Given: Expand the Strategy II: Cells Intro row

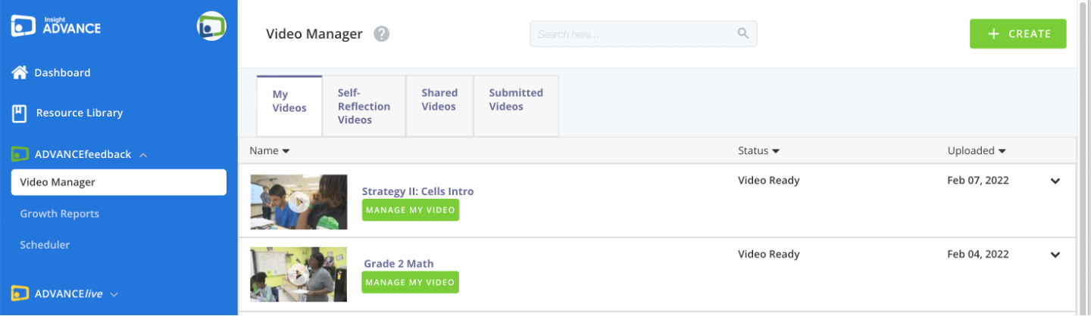Looking at the screenshot, I should pos(1055,181).
